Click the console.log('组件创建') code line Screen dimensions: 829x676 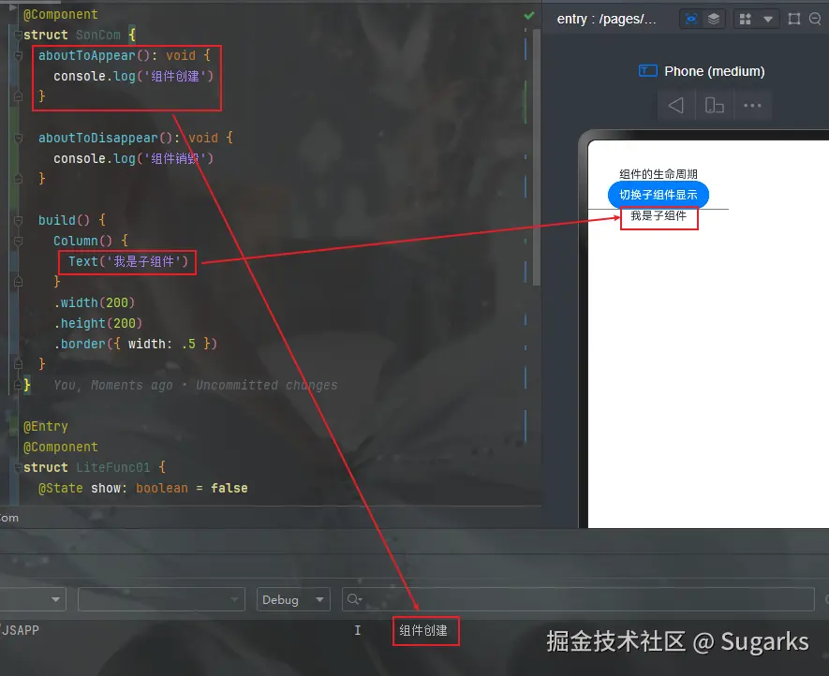coord(133,76)
